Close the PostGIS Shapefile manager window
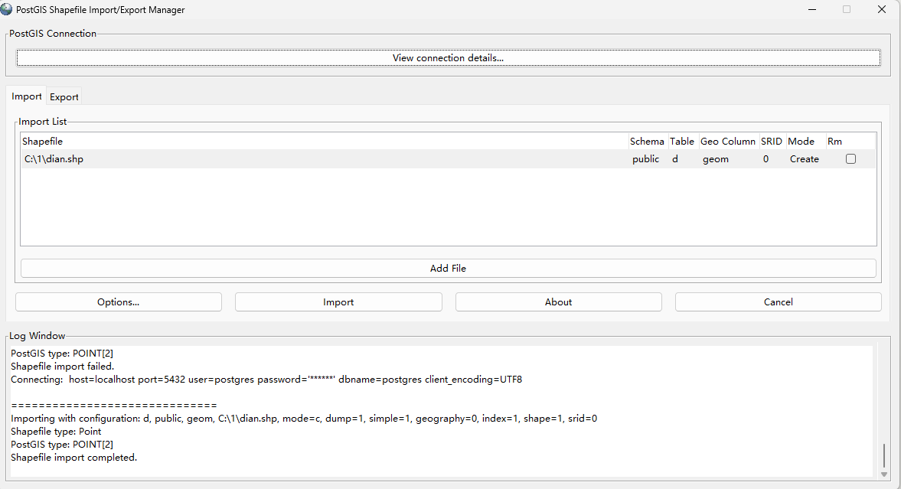Screen dimensions: 901x489 point(881,10)
